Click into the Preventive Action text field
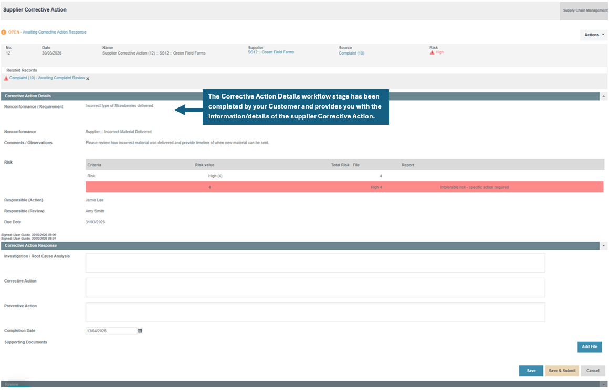This screenshot has width=609, height=390. point(315,312)
